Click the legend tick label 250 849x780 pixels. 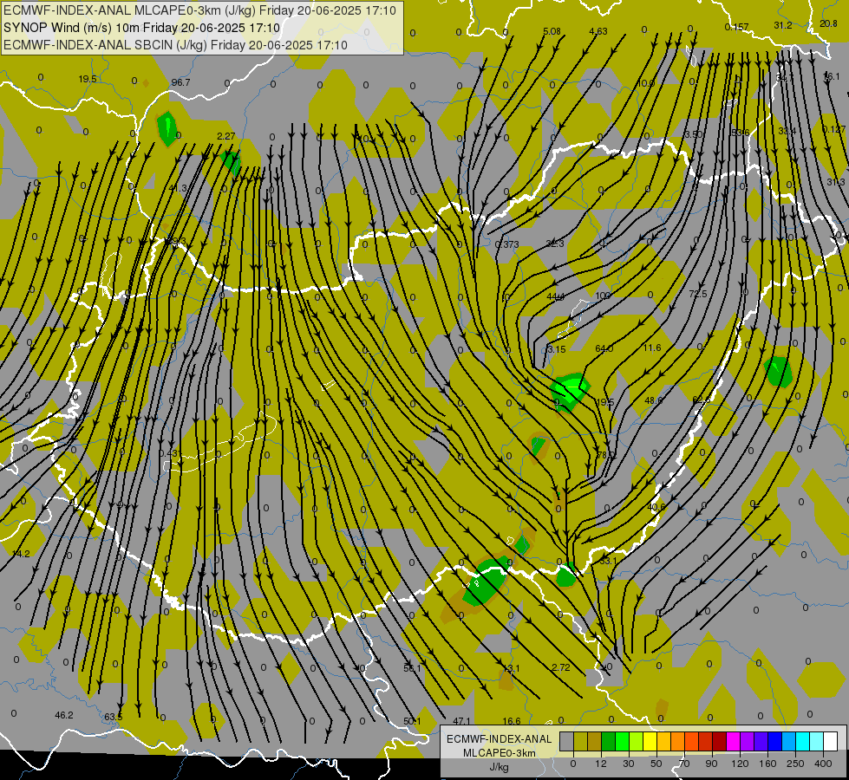click(795, 764)
